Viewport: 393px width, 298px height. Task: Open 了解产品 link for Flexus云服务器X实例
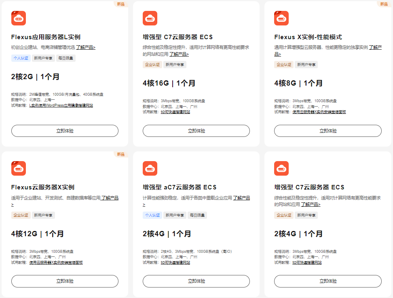[x=110, y=198]
